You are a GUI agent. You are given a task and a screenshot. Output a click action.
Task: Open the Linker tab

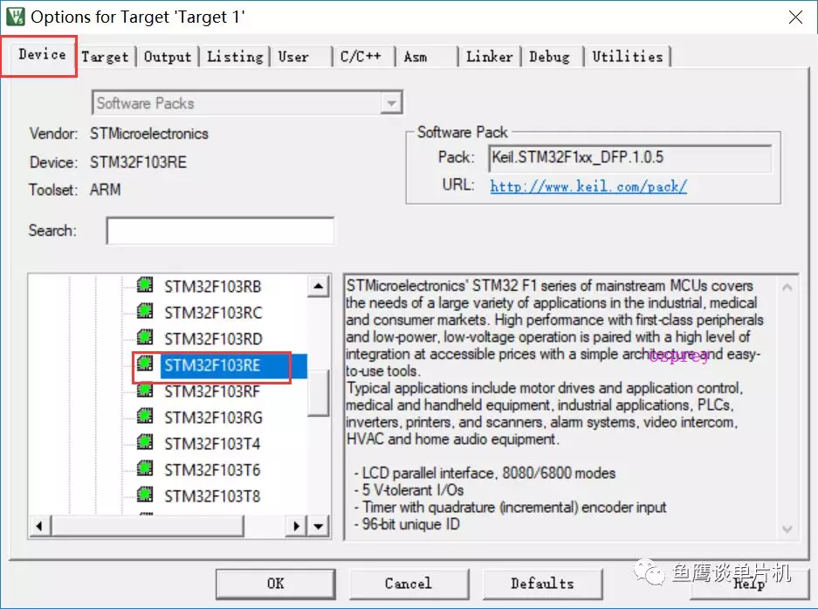click(x=489, y=57)
